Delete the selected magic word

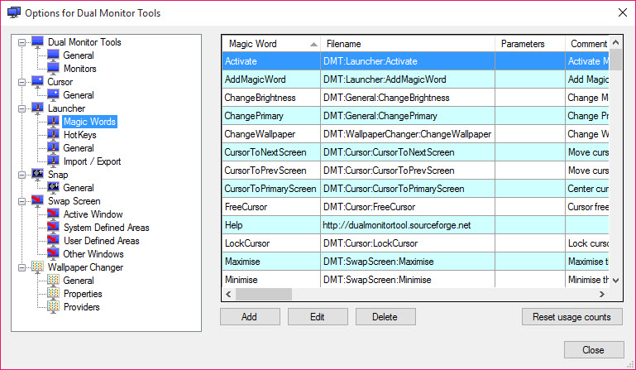point(385,317)
